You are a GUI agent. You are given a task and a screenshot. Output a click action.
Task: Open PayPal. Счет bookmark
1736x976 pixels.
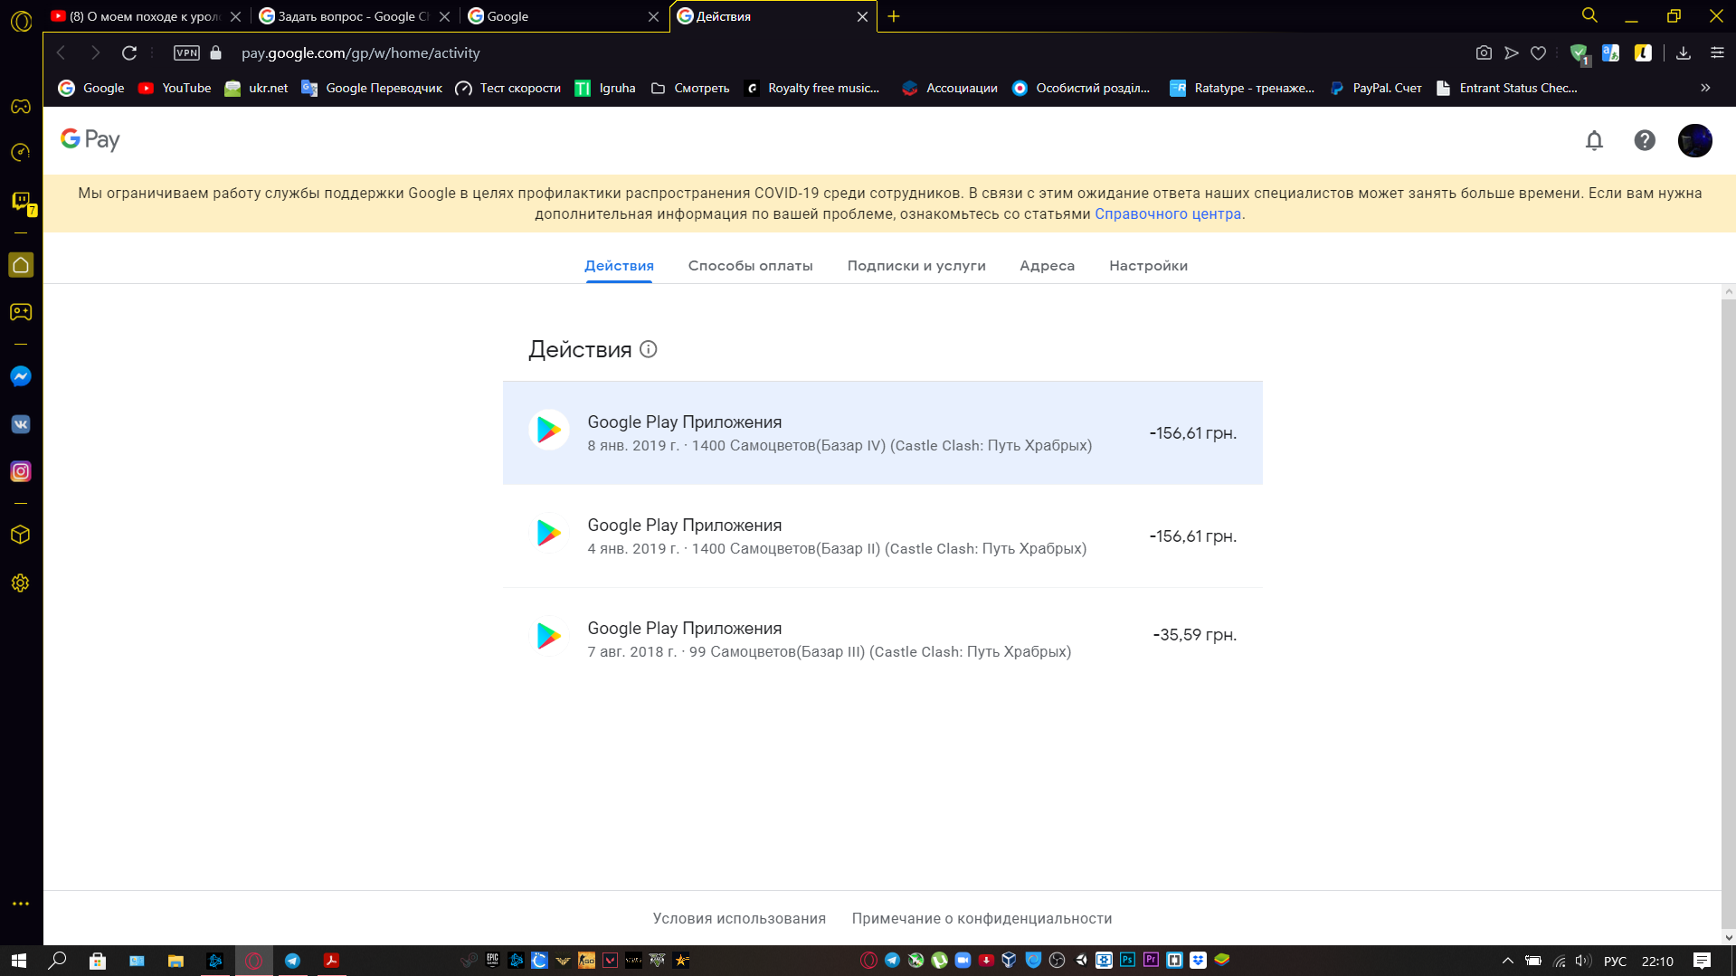tap(1375, 88)
